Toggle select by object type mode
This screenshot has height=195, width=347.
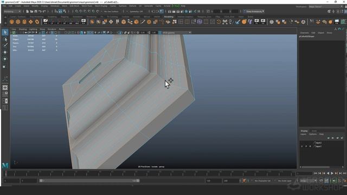[60, 11]
